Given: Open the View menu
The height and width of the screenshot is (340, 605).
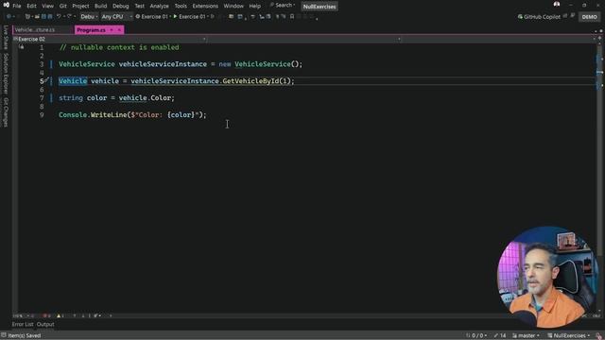Looking at the screenshot, I should pos(47,6).
